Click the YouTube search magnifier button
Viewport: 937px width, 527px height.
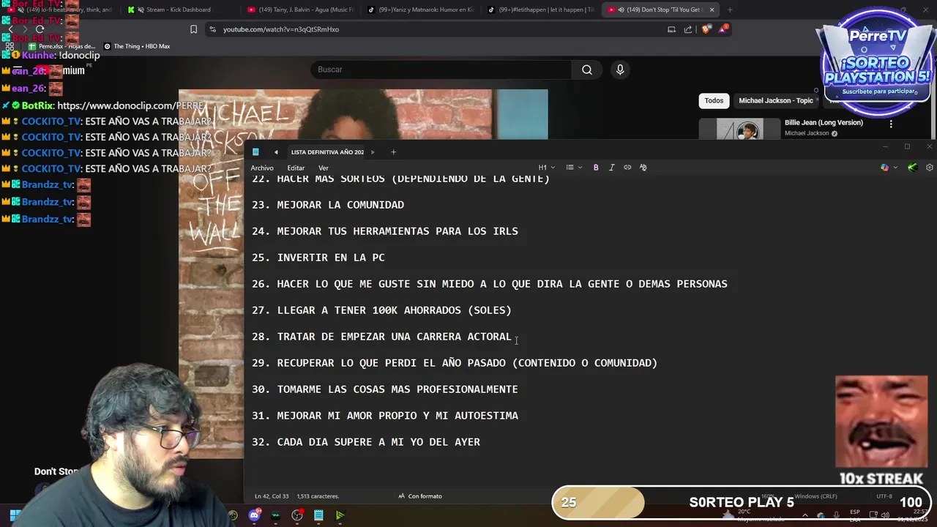587,70
